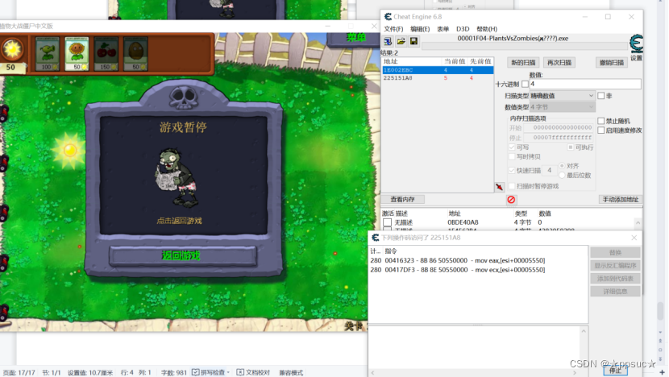Click 替换 button in opcode window
The height and width of the screenshot is (377, 669).
615,252
